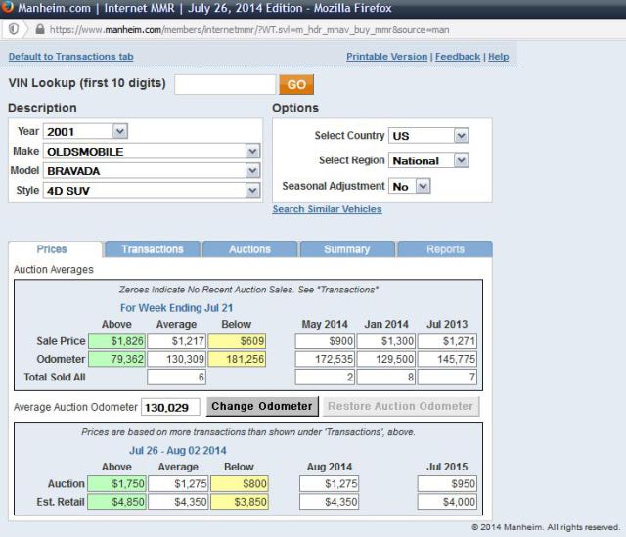Viewport: 626px width, 537px height.
Task: Click the Firefox logo icon in title bar
Action: [x=8, y=9]
